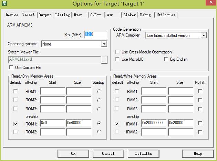Click IRAM1 Size field showing 0x20000
217x161 pixels.
[x=180, y=123]
